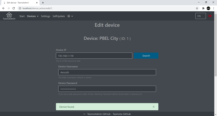217x116 pixels.
Task: Open the Chrome three-dot menu
Action: point(213,8)
